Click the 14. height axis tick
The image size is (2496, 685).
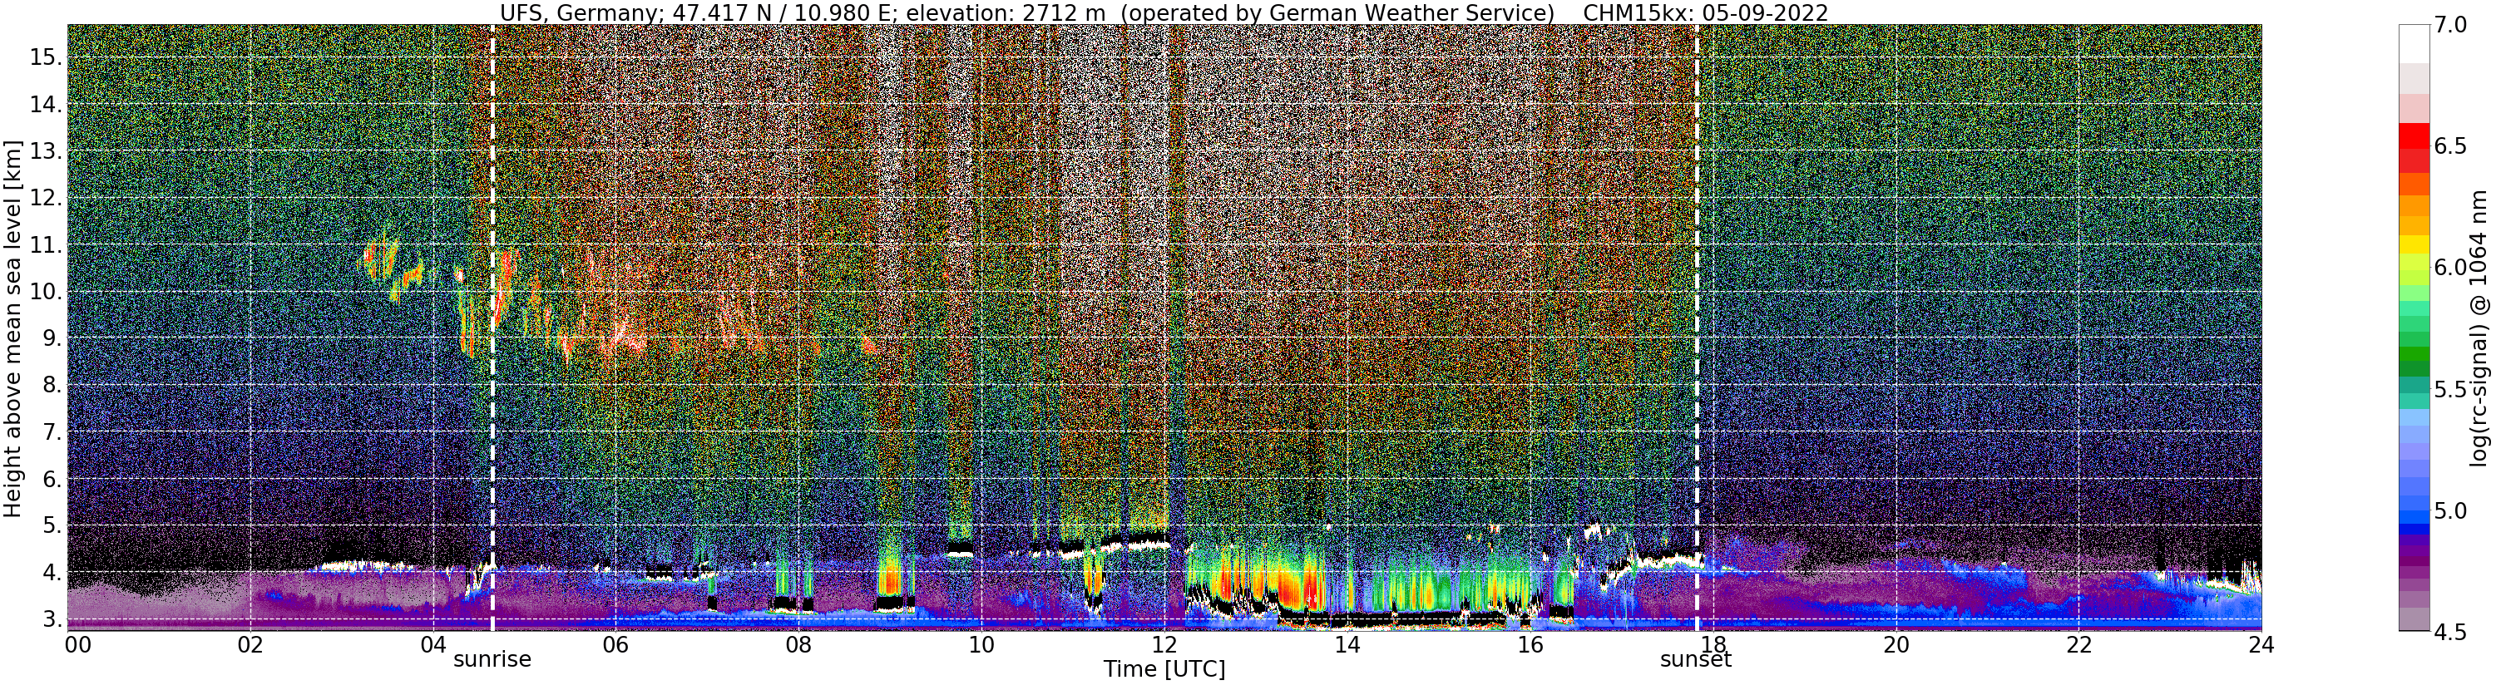pos(46,105)
